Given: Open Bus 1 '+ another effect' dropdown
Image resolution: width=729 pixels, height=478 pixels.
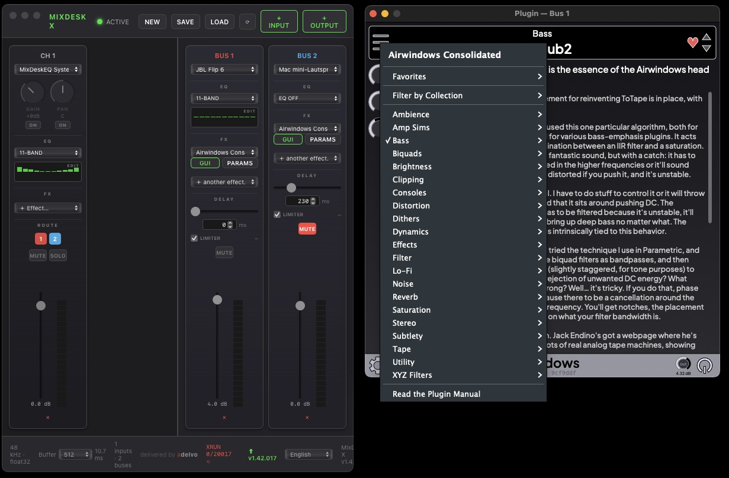Looking at the screenshot, I should coord(224,182).
